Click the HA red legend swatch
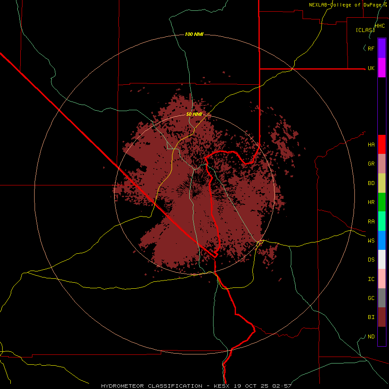Screen dimensions: 389x389 382,144
